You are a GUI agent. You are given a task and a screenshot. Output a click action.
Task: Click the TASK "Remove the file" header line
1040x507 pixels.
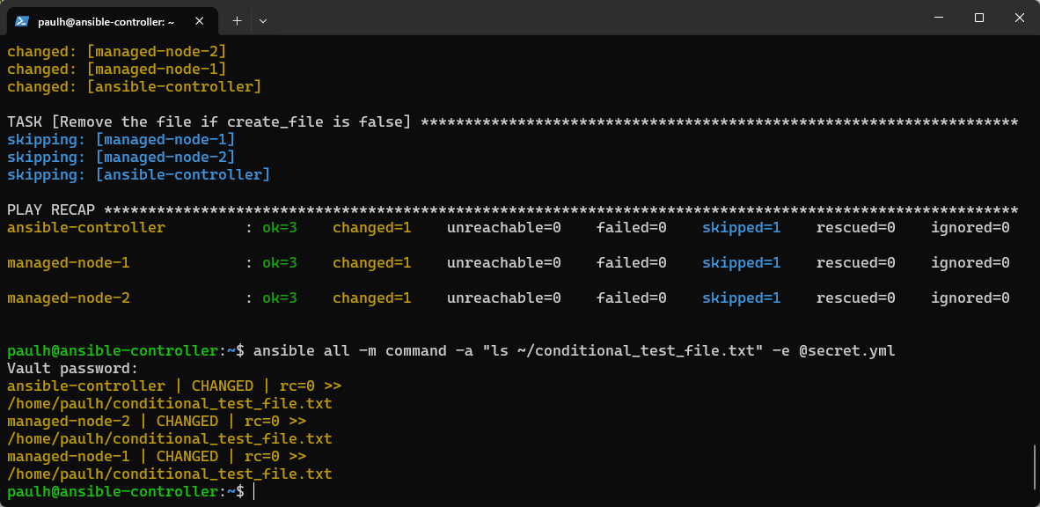pos(209,122)
